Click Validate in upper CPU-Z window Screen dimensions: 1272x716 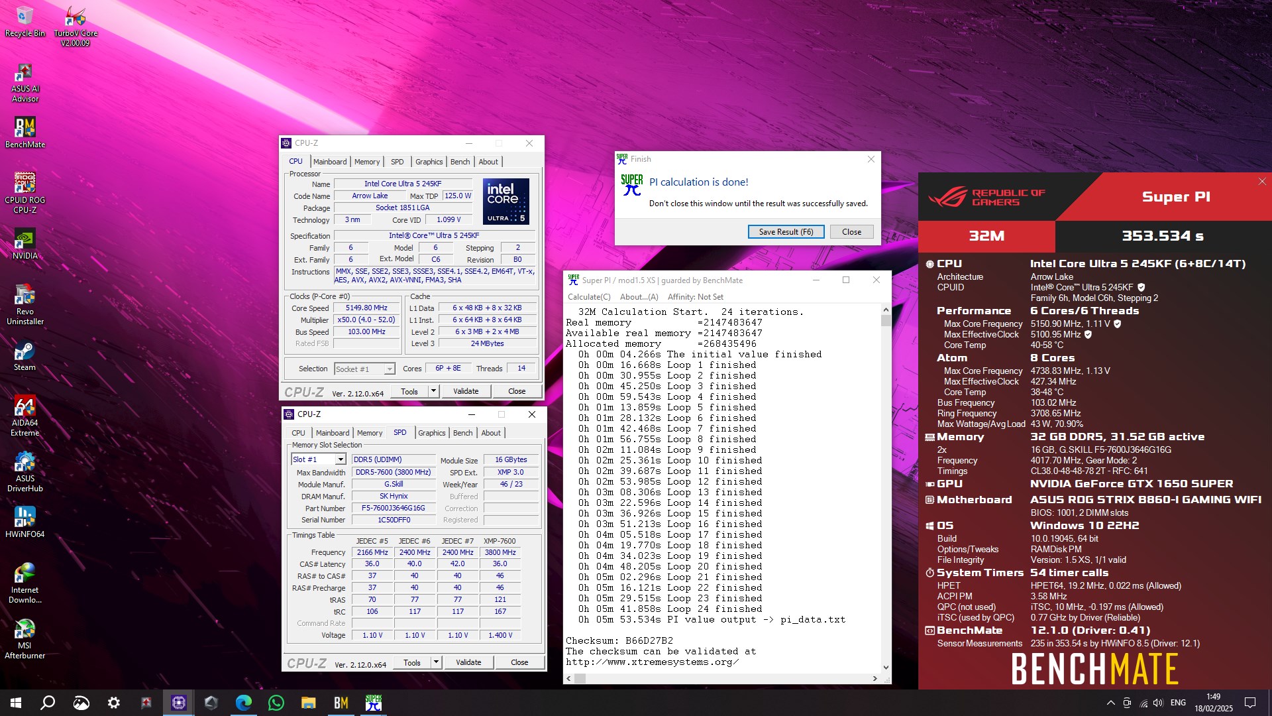click(466, 391)
